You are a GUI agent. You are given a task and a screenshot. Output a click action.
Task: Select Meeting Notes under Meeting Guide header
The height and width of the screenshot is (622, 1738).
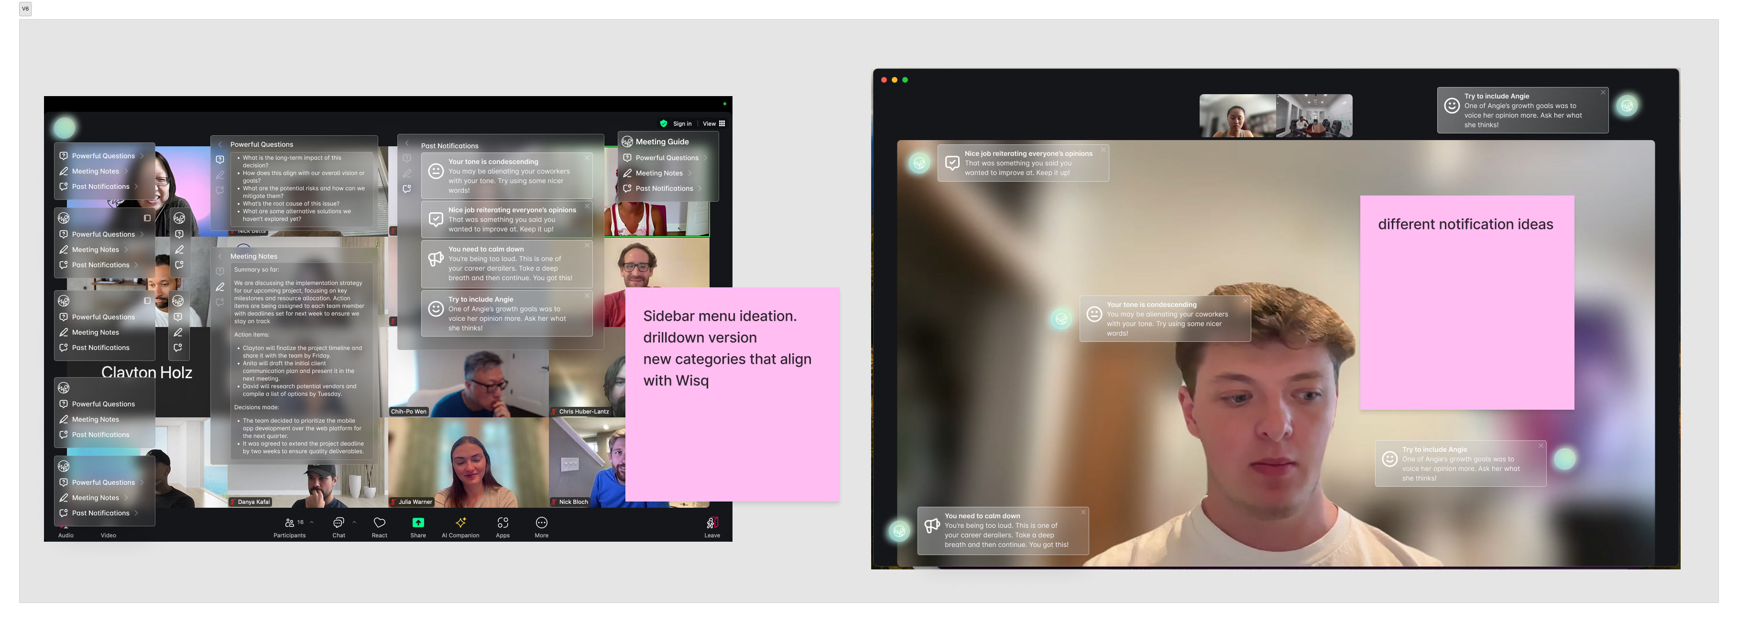point(658,174)
